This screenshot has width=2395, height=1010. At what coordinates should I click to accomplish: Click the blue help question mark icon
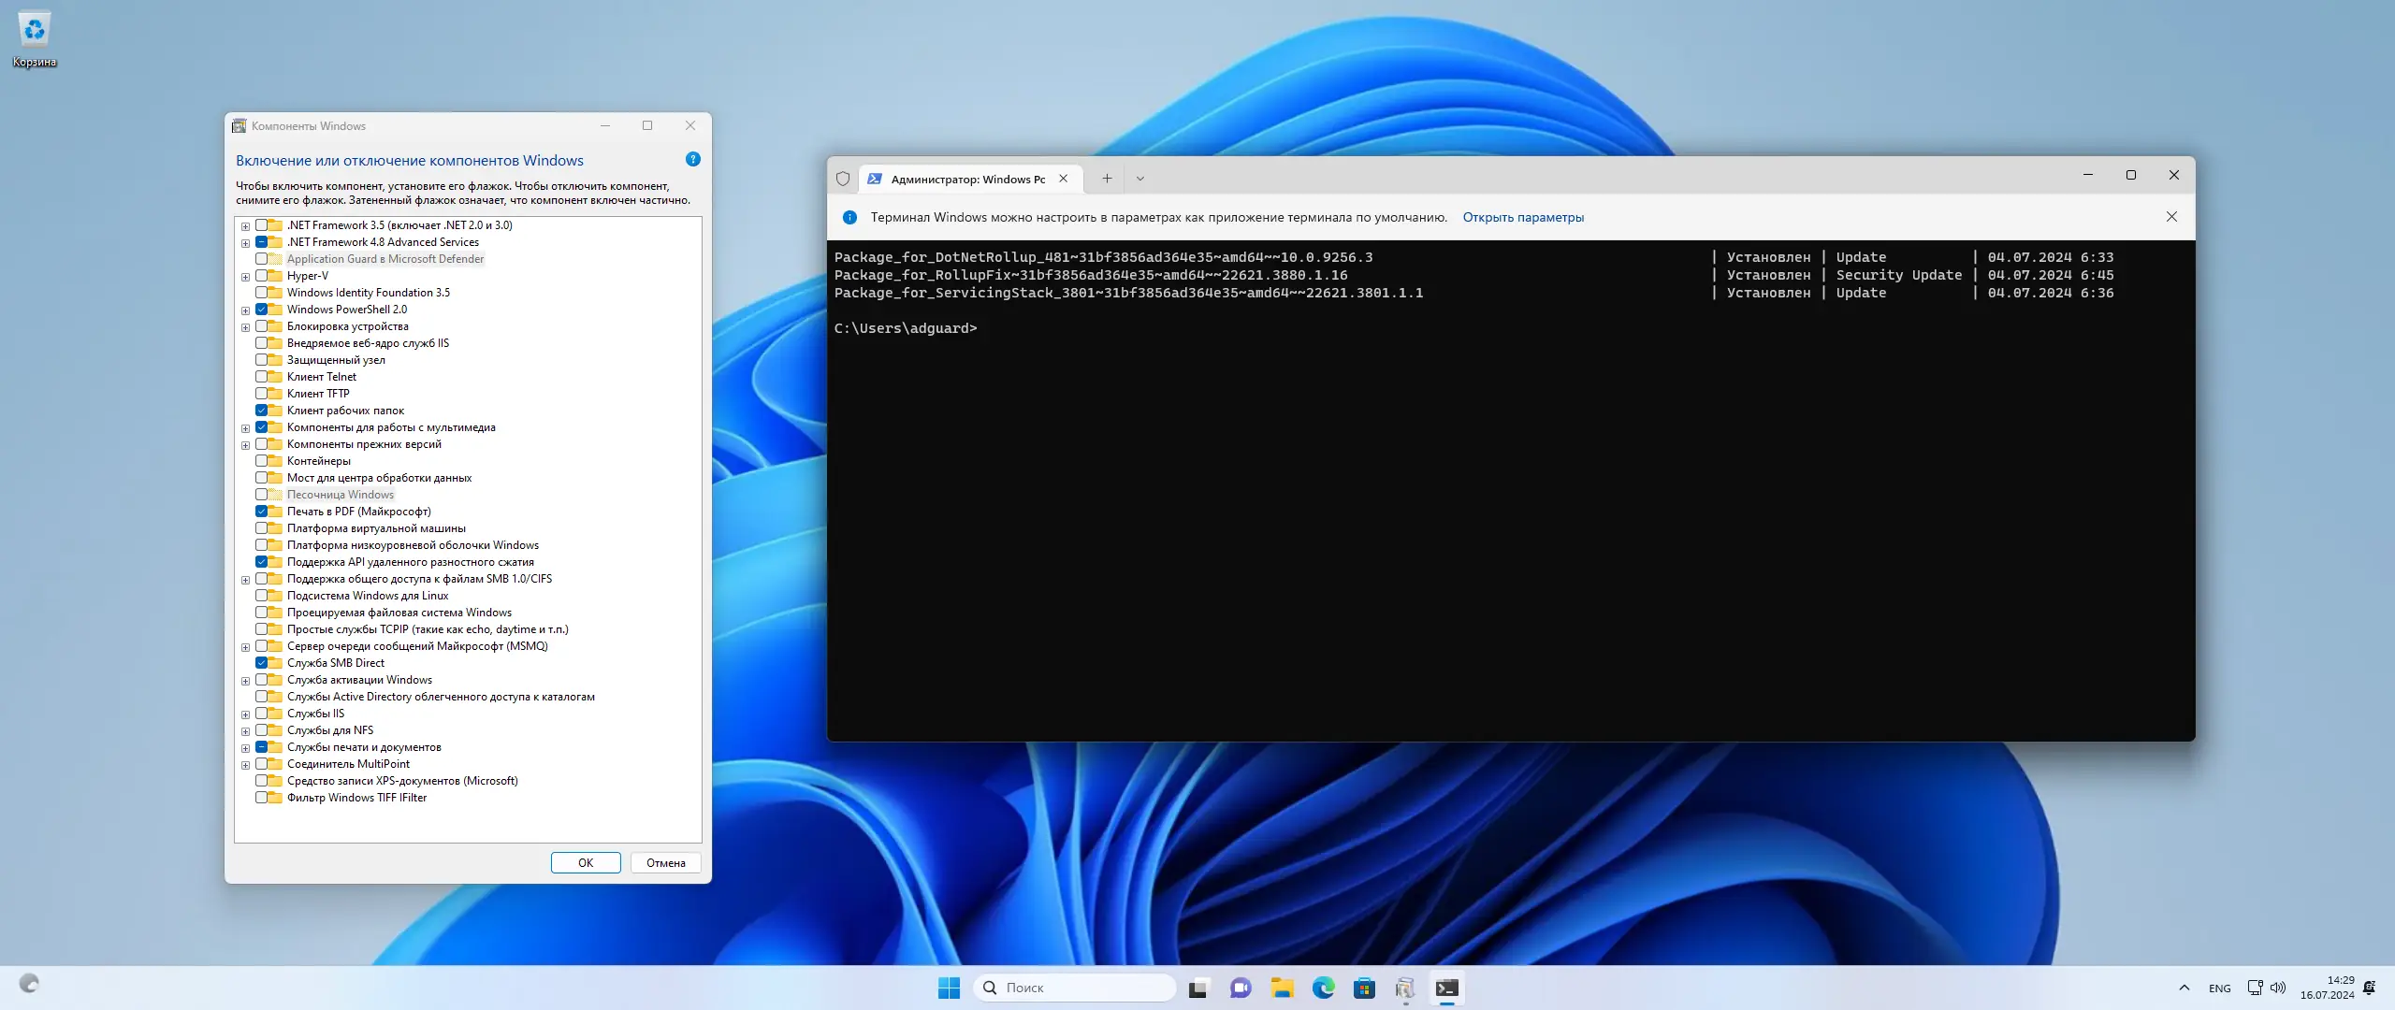(692, 159)
